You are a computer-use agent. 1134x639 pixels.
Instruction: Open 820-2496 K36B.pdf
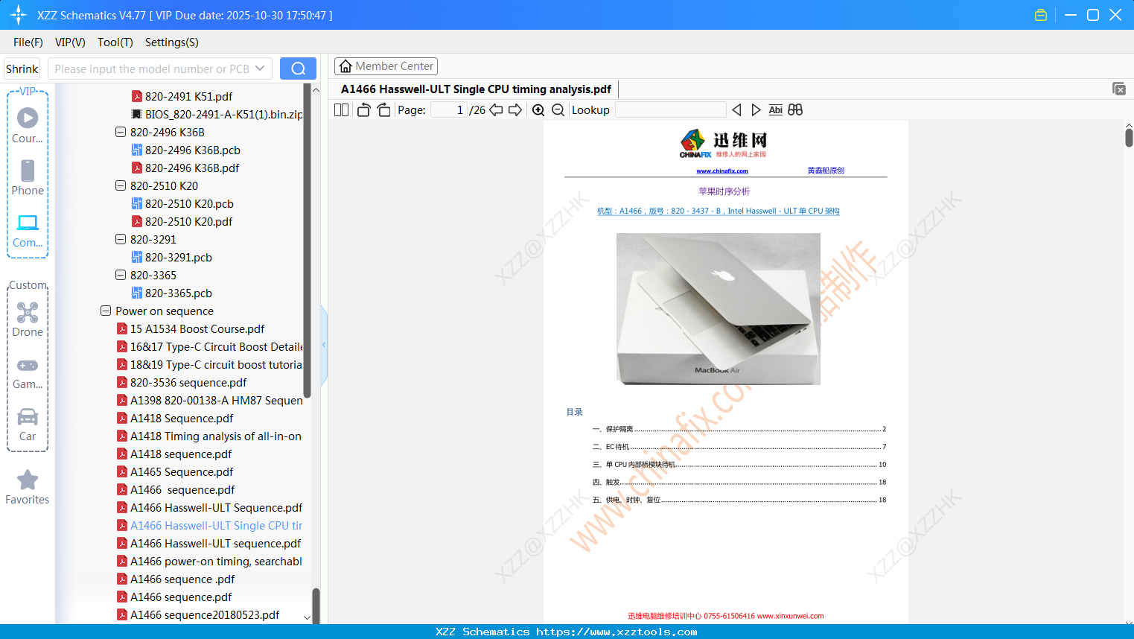pyautogui.click(x=185, y=168)
